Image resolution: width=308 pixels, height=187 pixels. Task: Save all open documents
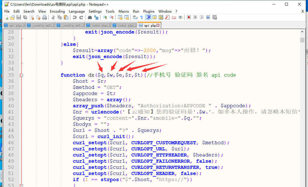tap(25, 17)
